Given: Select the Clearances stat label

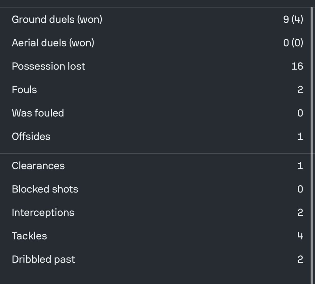Looking at the screenshot, I should [x=38, y=166].
